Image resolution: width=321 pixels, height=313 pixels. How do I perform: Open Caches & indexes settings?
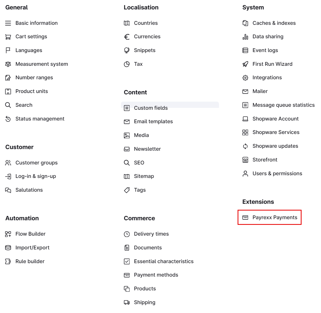pyautogui.click(x=274, y=23)
